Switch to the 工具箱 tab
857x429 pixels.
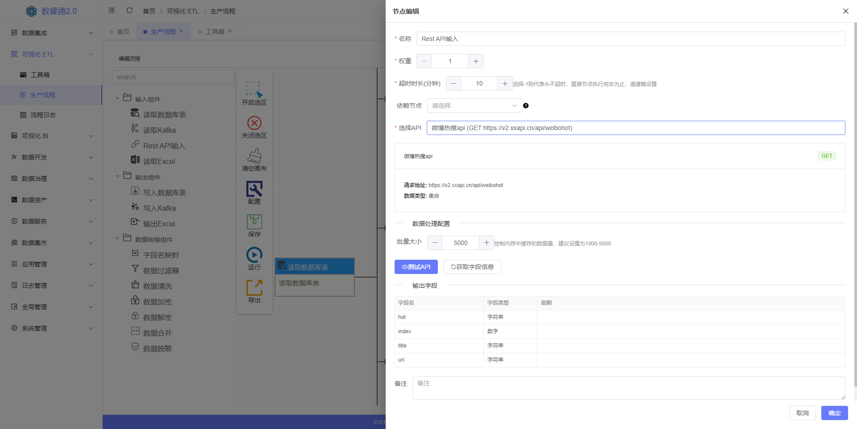(215, 32)
